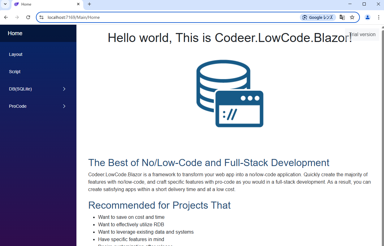Click the browser back arrow
The height and width of the screenshot is (246, 384).
[6, 17]
